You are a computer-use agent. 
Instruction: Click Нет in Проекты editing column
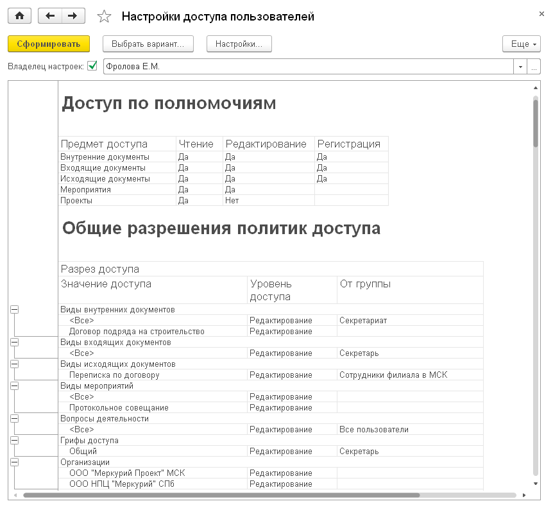(x=269, y=201)
